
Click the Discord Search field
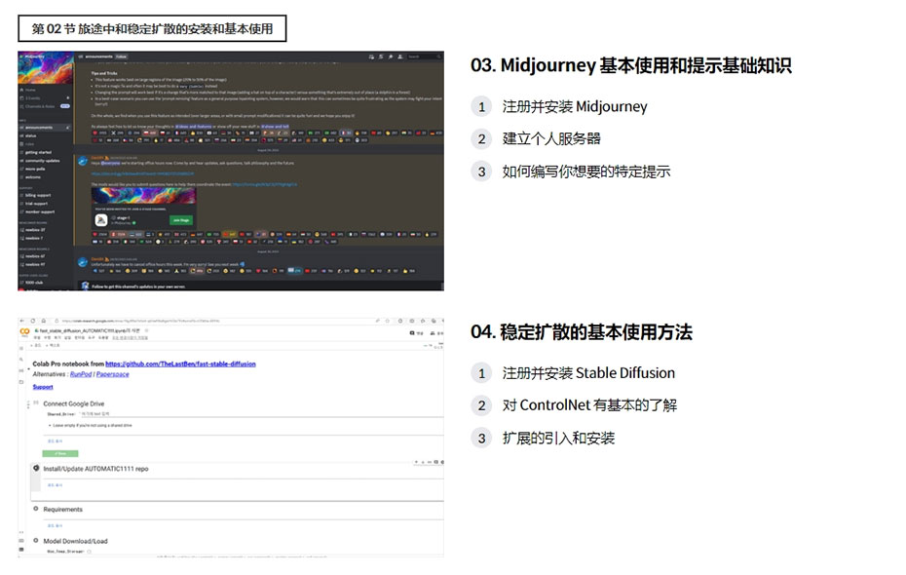tap(425, 57)
